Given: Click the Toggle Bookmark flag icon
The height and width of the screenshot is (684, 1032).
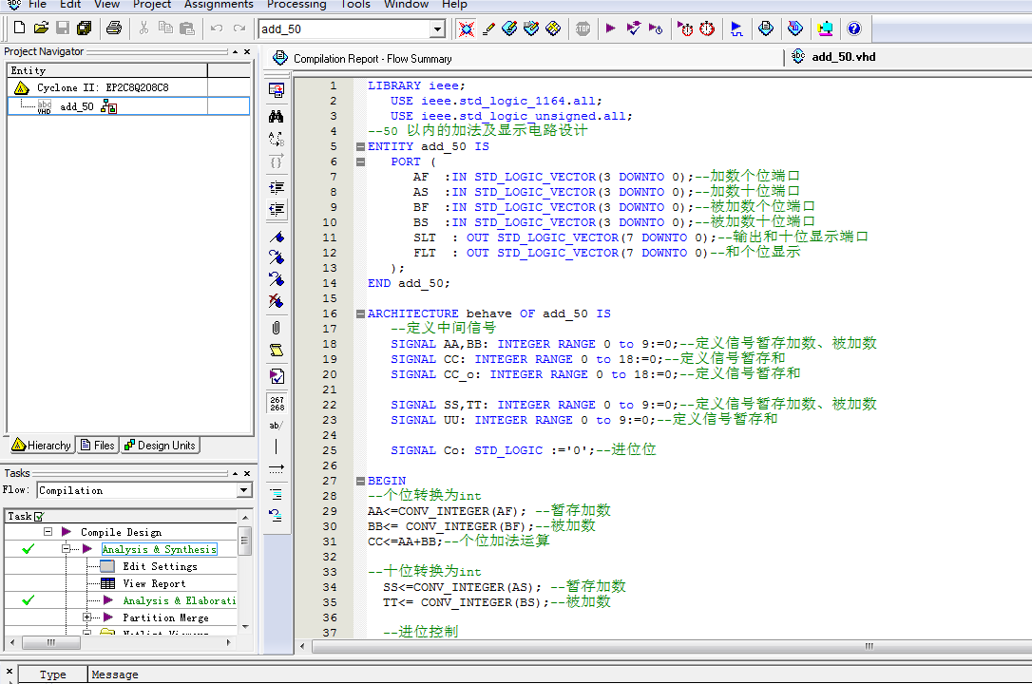Looking at the screenshot, I should coord(277,236).
